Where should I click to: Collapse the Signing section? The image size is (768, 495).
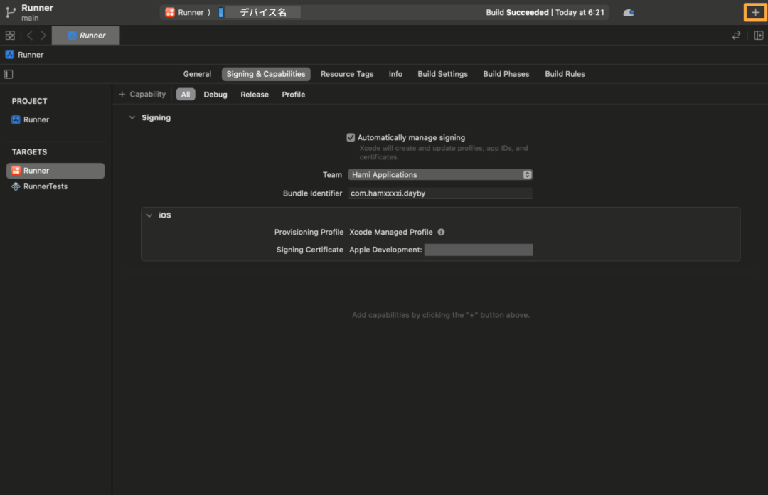tap(132, 117)
